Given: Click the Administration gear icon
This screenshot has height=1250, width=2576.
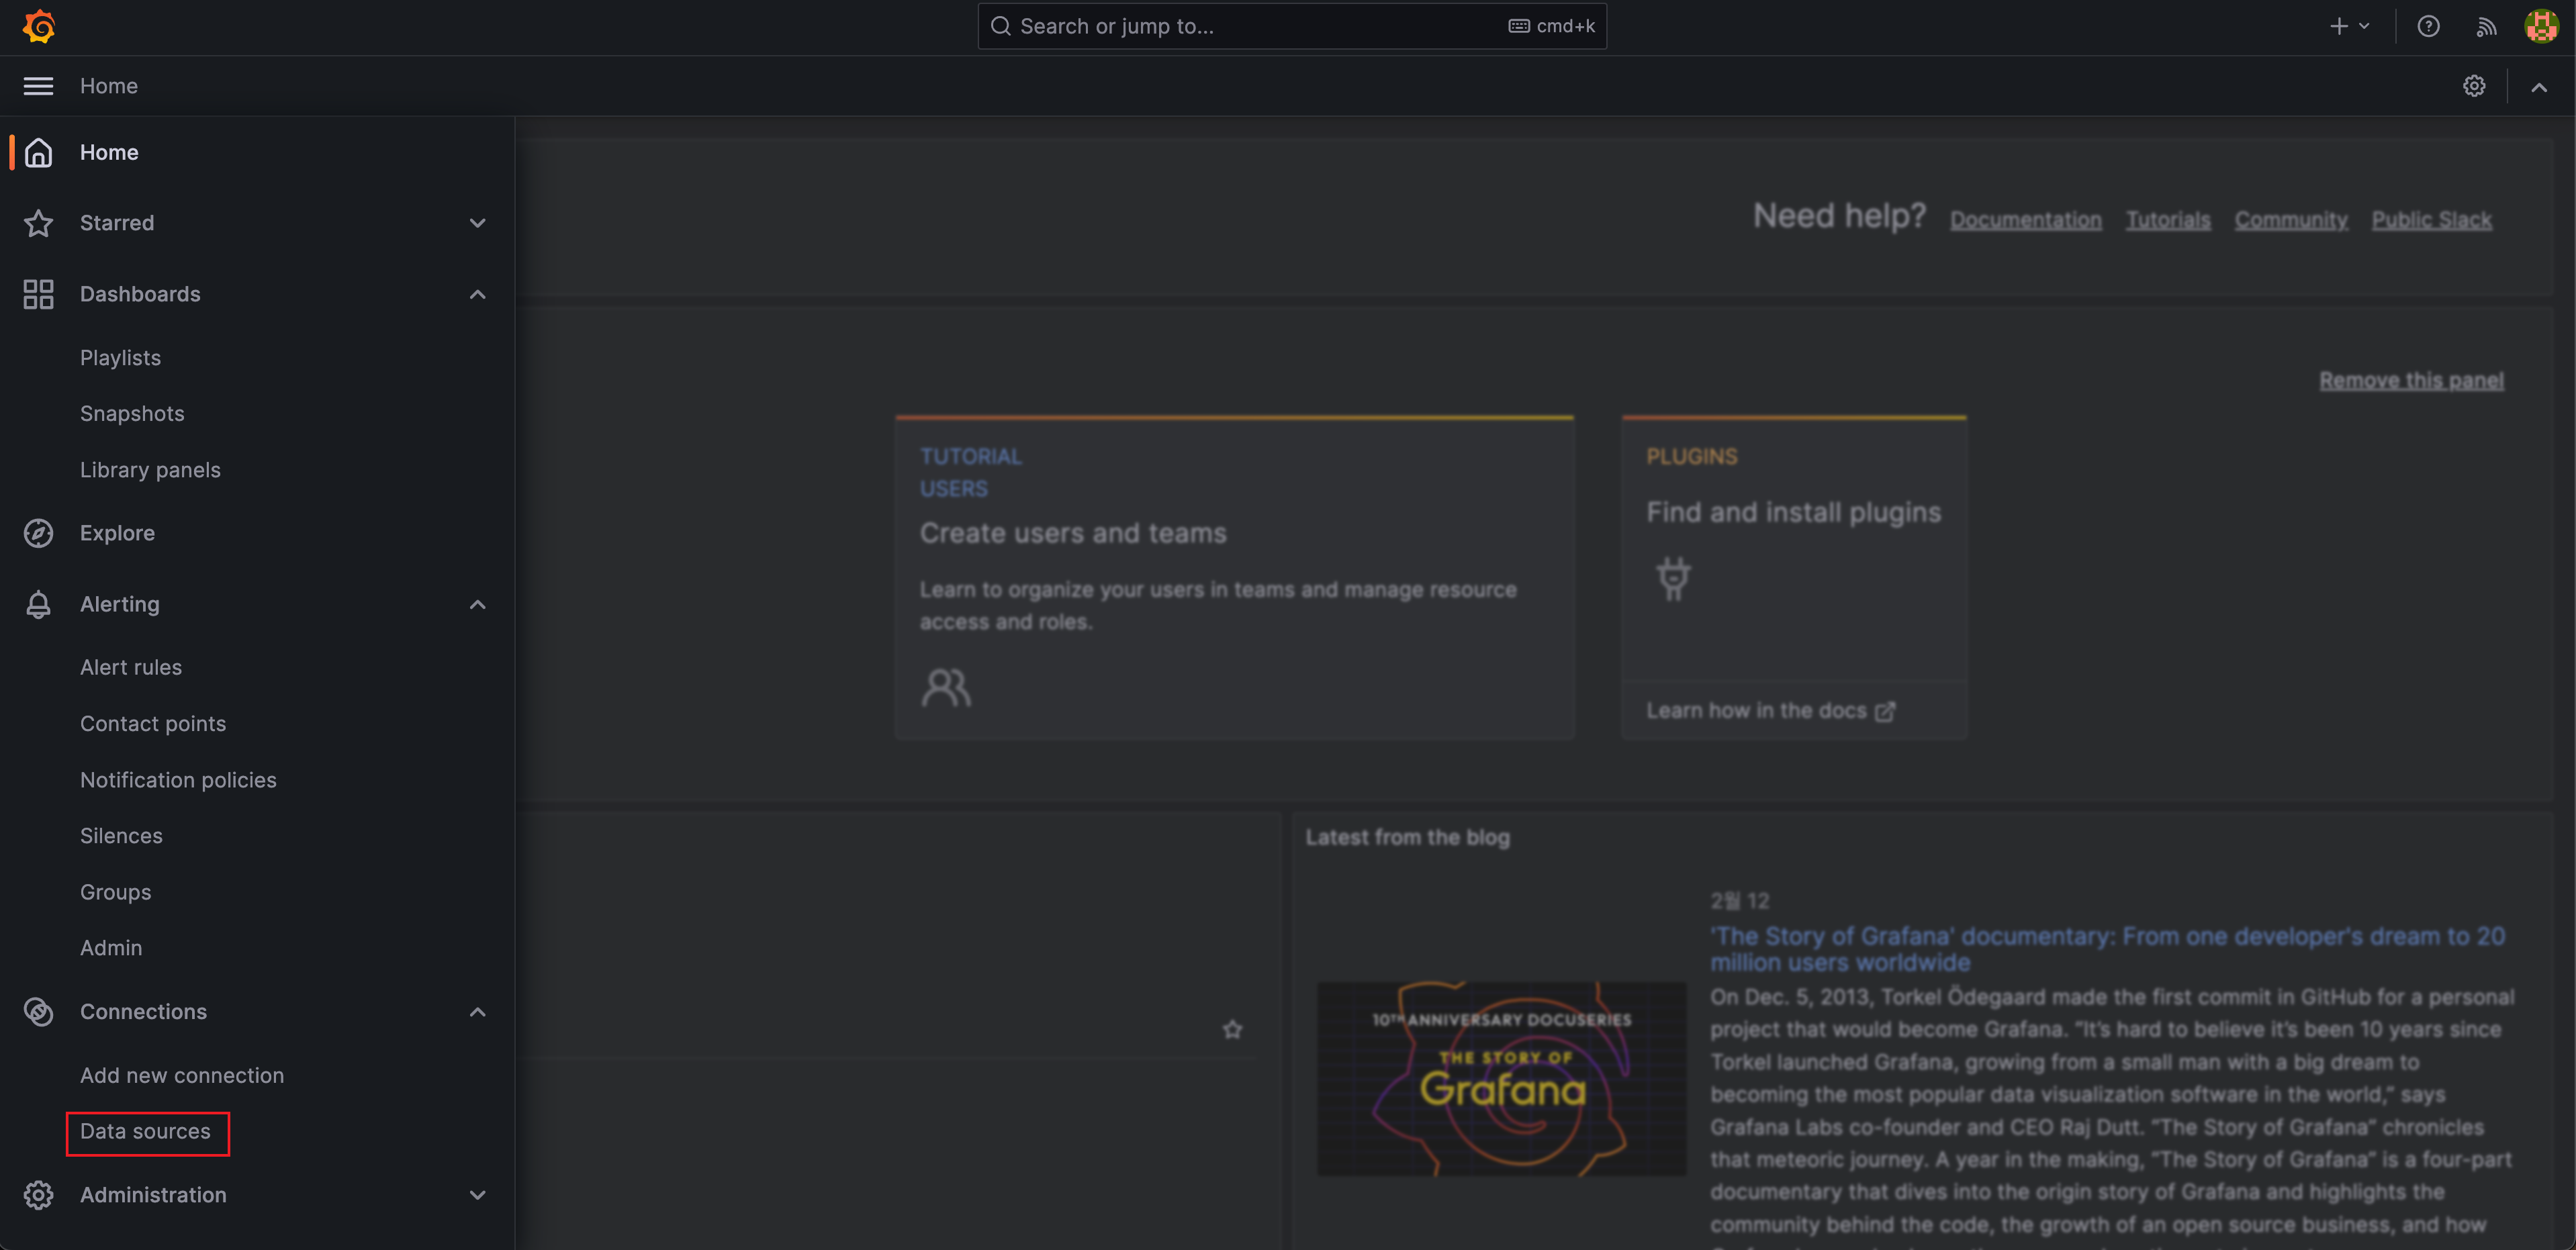Looking at the screenshot, I should [x=38, y=1195].
